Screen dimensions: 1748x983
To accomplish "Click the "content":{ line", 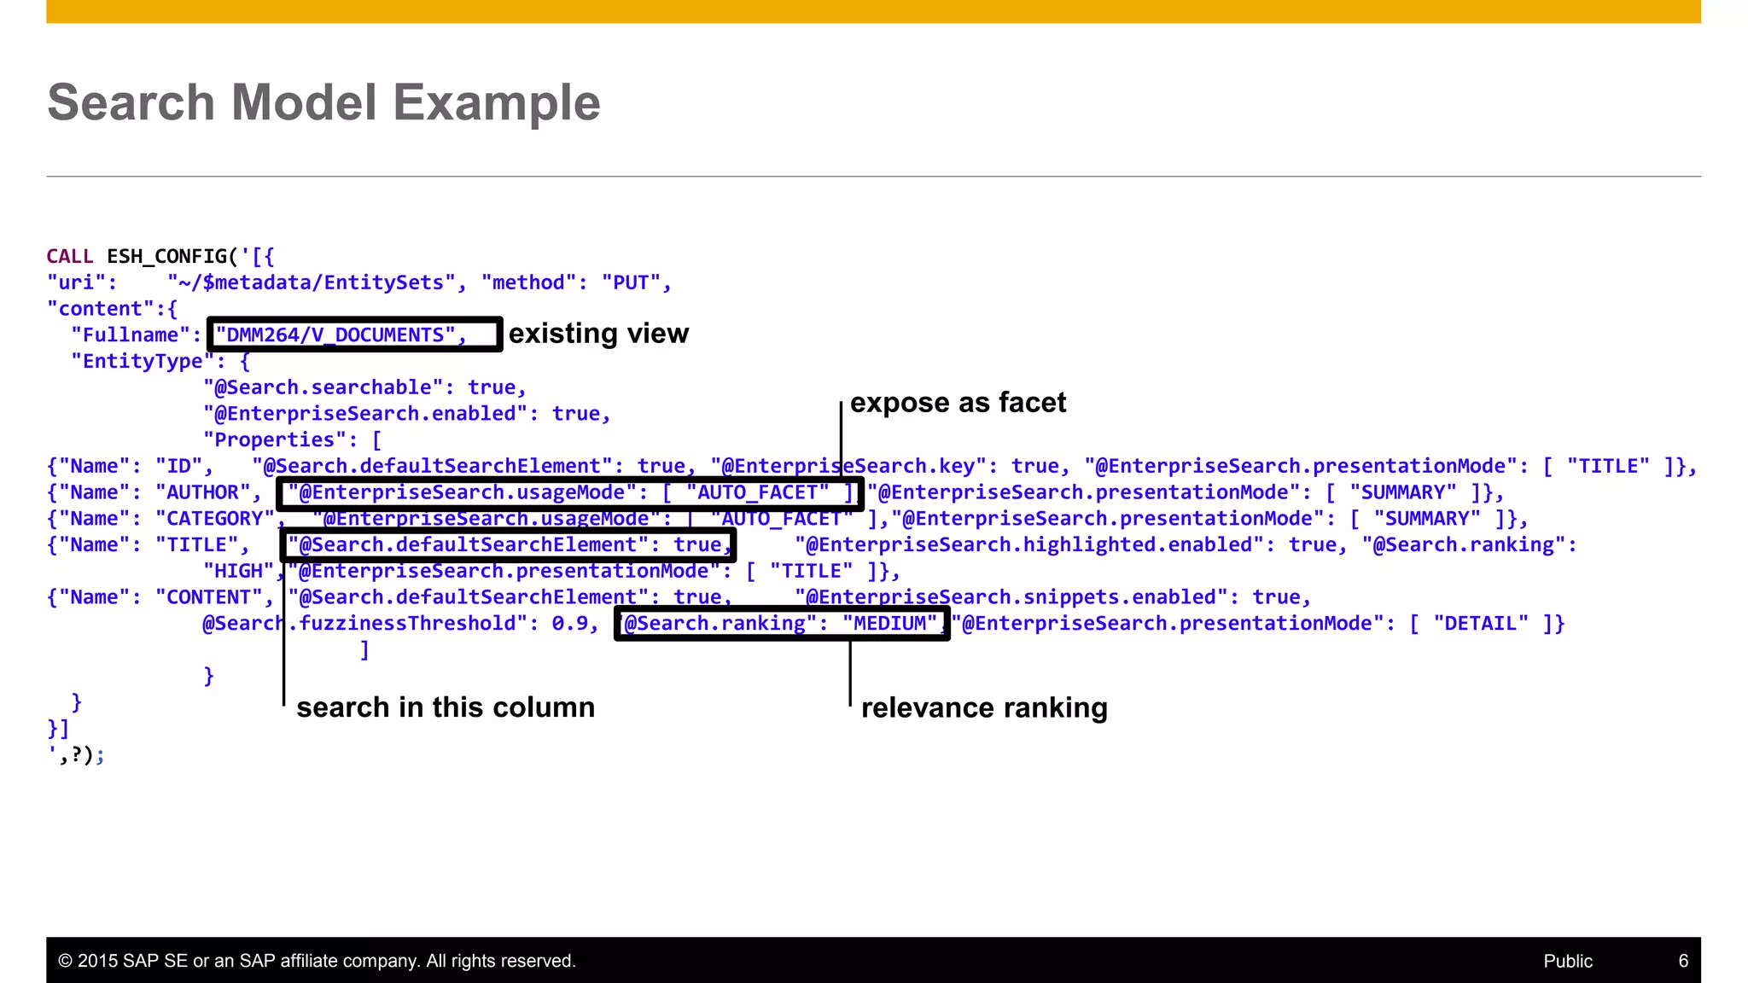I will [x=112, y=309].
